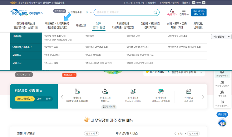Open 국세증명·사업자등록 menu
Image resolution: width=232 pixels, height=137 pixels.
tap(57, 25)
